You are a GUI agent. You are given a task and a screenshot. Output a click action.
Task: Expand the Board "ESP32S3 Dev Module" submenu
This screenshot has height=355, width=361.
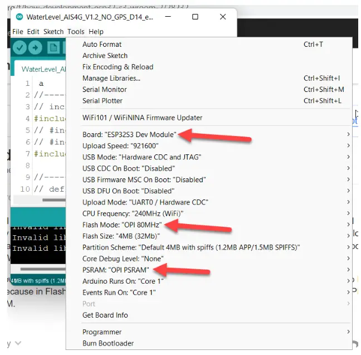pos(209,134)
